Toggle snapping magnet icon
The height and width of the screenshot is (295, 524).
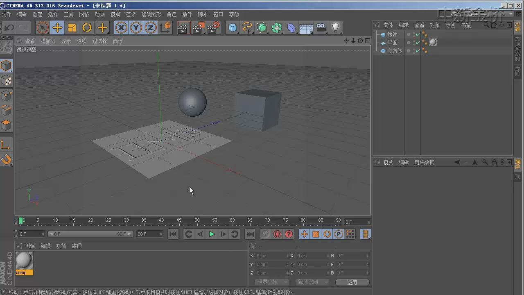click(6, 159)
